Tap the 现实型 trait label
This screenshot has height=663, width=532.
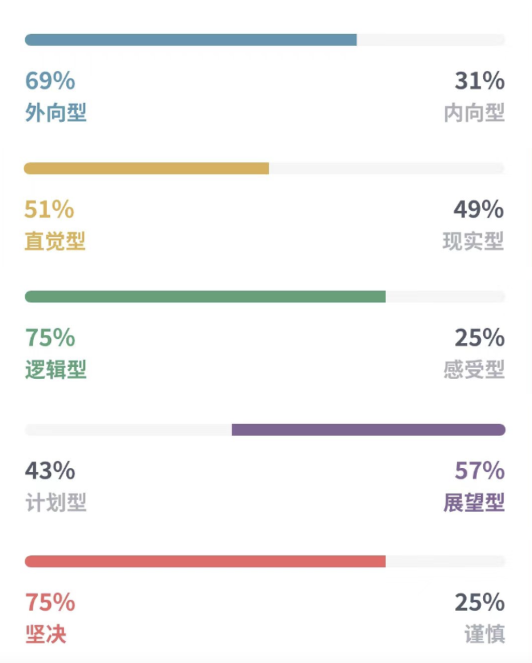[x=473, y=241]
